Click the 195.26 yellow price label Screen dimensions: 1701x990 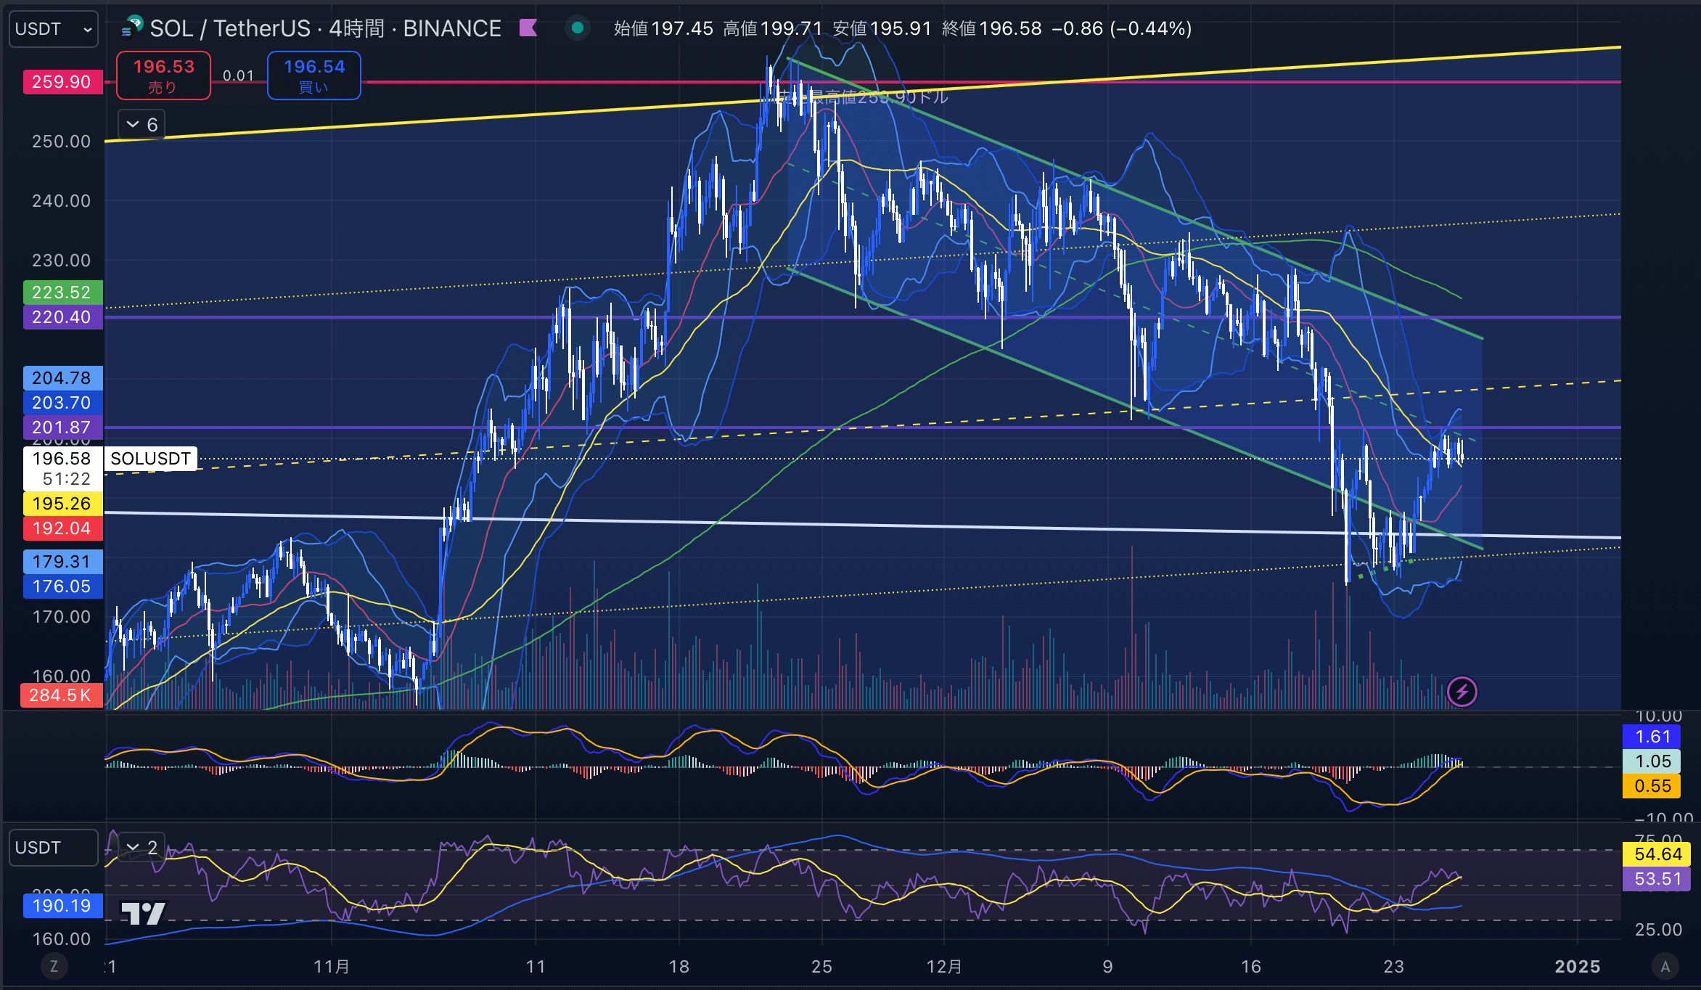click(62, 504)
